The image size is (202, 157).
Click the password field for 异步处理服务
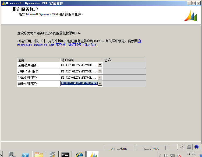[124, 84]
